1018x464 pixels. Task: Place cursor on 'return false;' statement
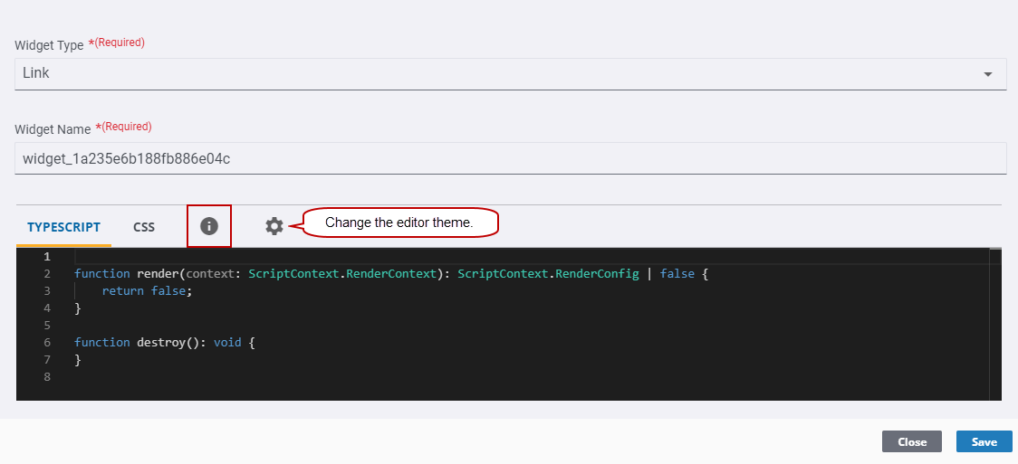click(148, 290)
